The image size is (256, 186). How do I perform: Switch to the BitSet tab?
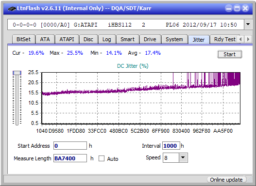coord(23,39)
